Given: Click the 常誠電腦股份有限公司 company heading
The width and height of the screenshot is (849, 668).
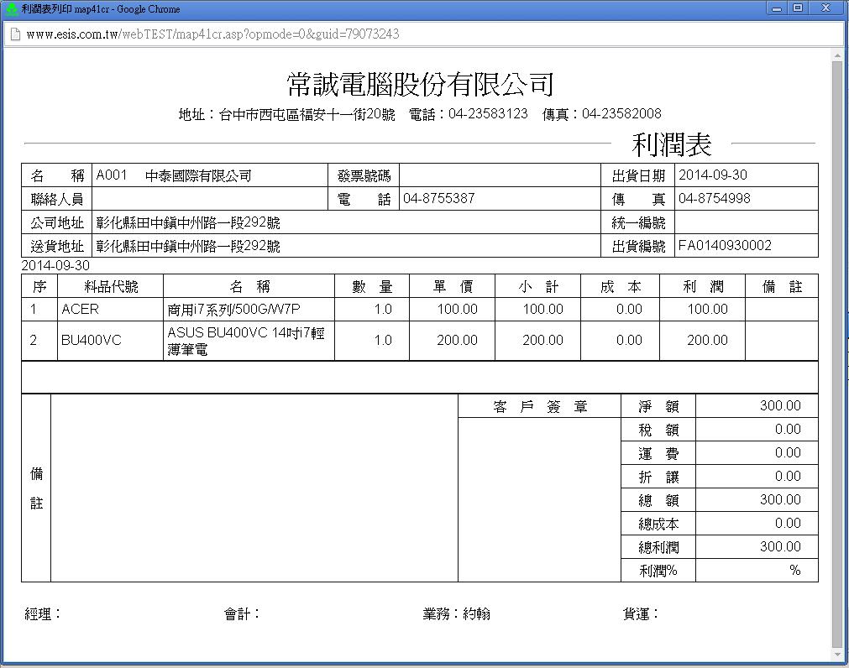Looking at the screenshot, I should click(420, 84).
